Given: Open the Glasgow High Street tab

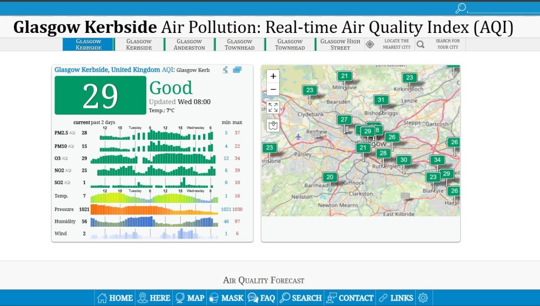Looking at the screenshot, I should point(340,44).
